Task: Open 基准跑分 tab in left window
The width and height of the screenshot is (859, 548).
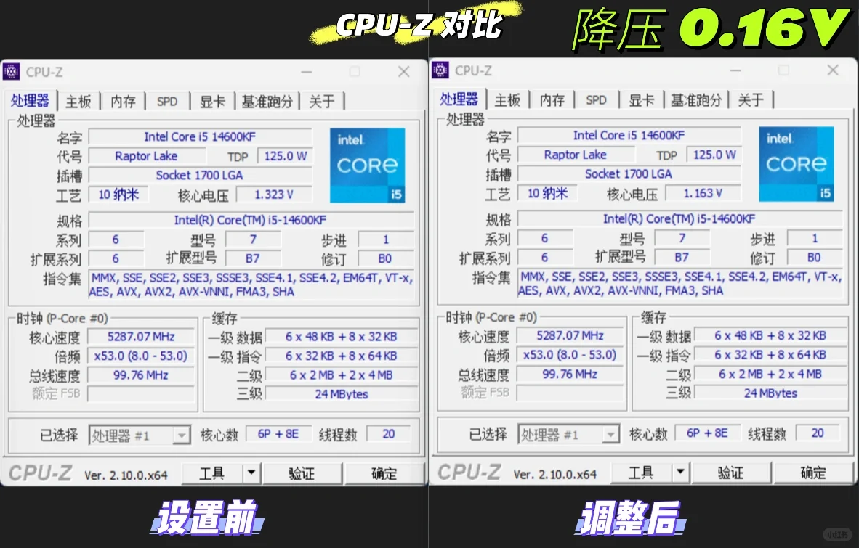Action: [267, 101]
